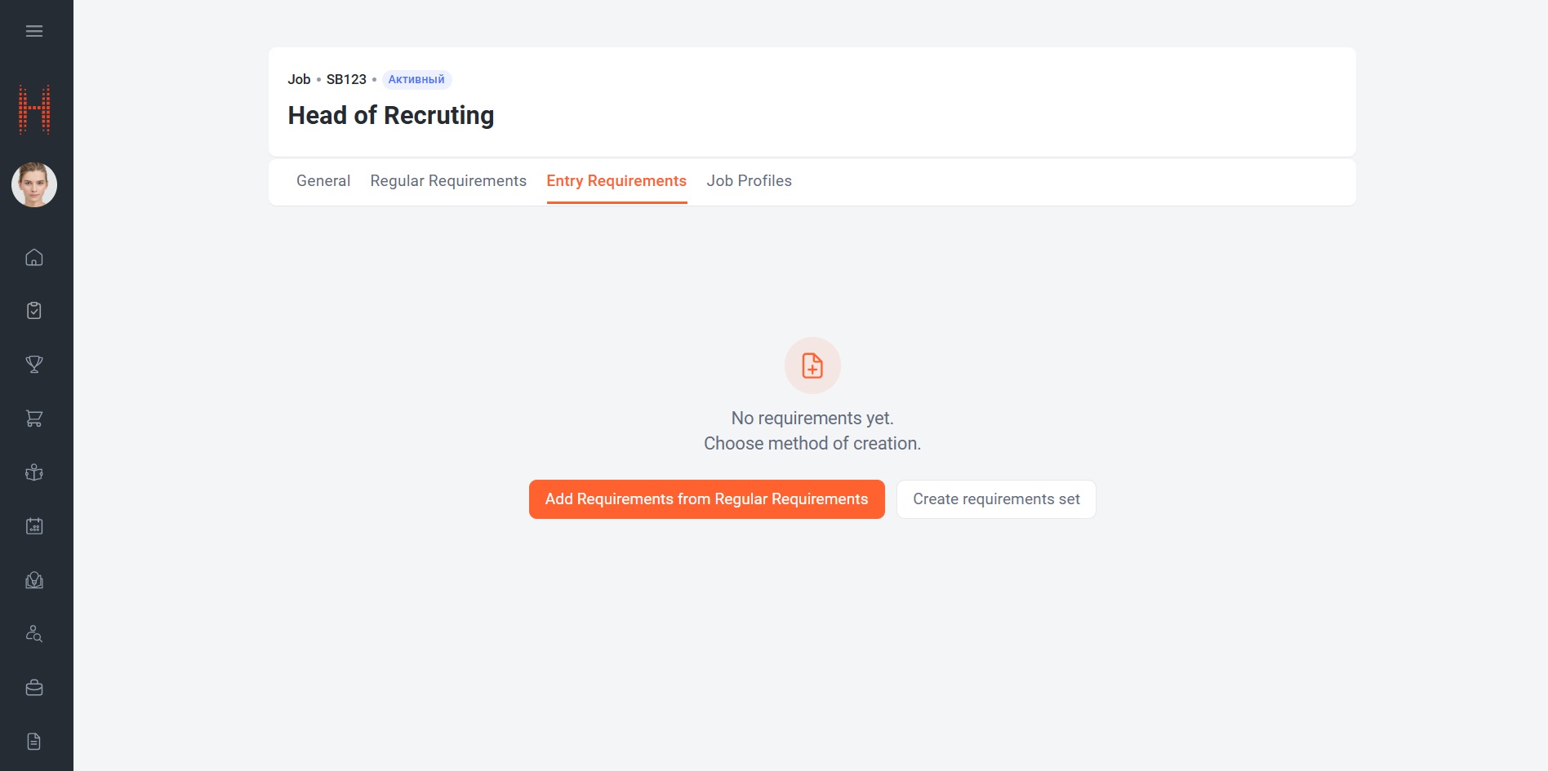This screenshot has height=771, width=1548.
Task: Open the people search icon
Action: click(34, 634)
